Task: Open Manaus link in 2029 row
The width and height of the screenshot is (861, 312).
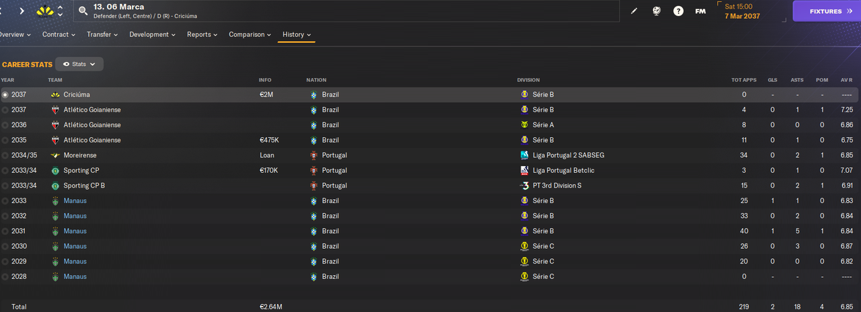Action: (x=75, y=261)
